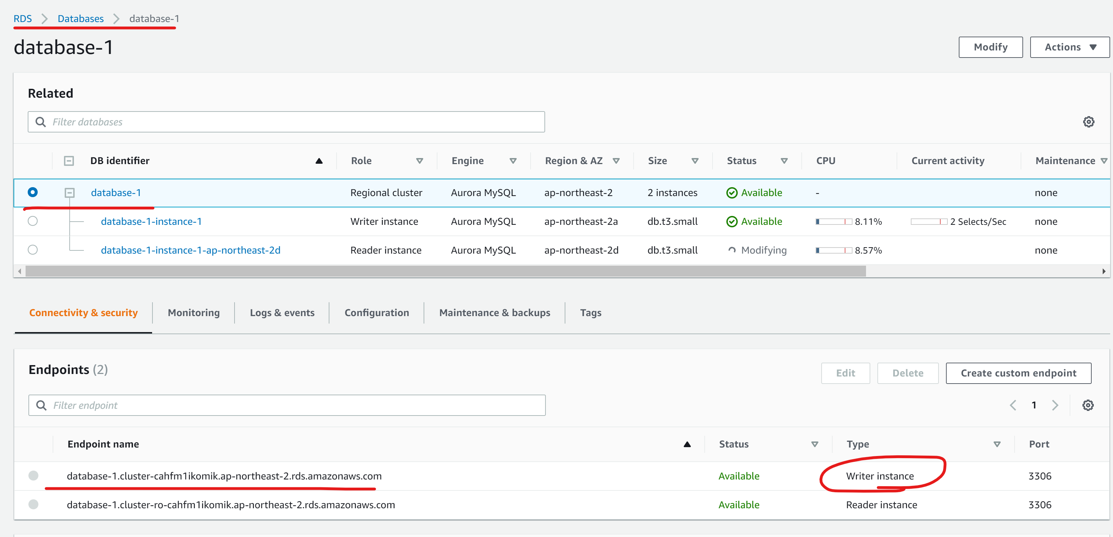
Task: Click the writer instance CPU usage bar
Action: 833,222
